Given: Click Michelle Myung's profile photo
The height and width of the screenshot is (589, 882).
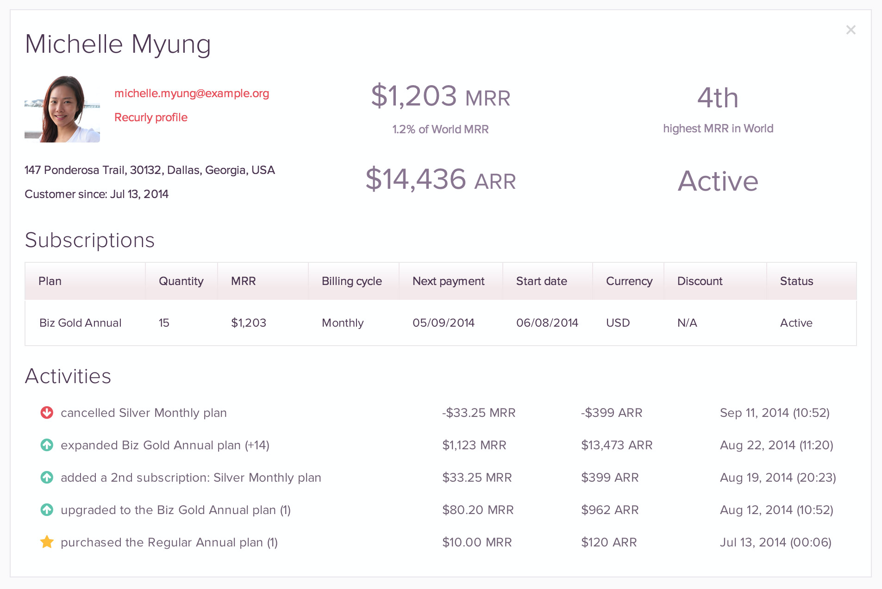Looking at the screenshot, I should (x=62, y=107).
